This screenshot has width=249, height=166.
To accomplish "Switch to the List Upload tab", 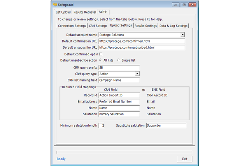I will click(x=63, y=12).
